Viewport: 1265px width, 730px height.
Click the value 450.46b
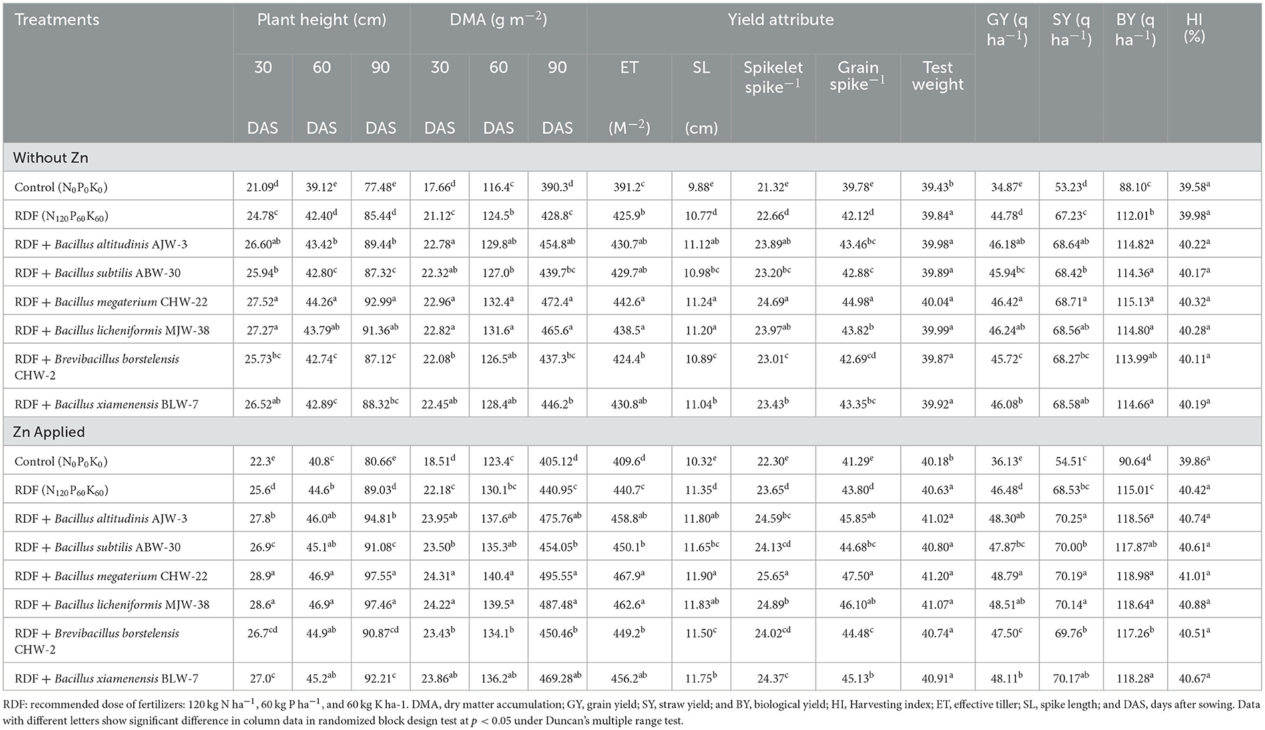click(x=557, y=633)
